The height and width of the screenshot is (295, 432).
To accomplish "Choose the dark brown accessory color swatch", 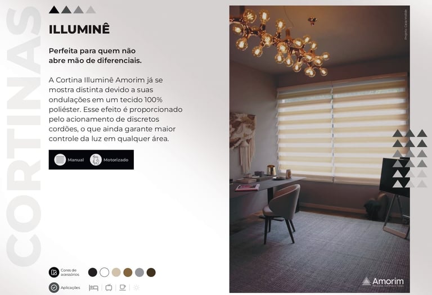I will (x=151, y=273).
